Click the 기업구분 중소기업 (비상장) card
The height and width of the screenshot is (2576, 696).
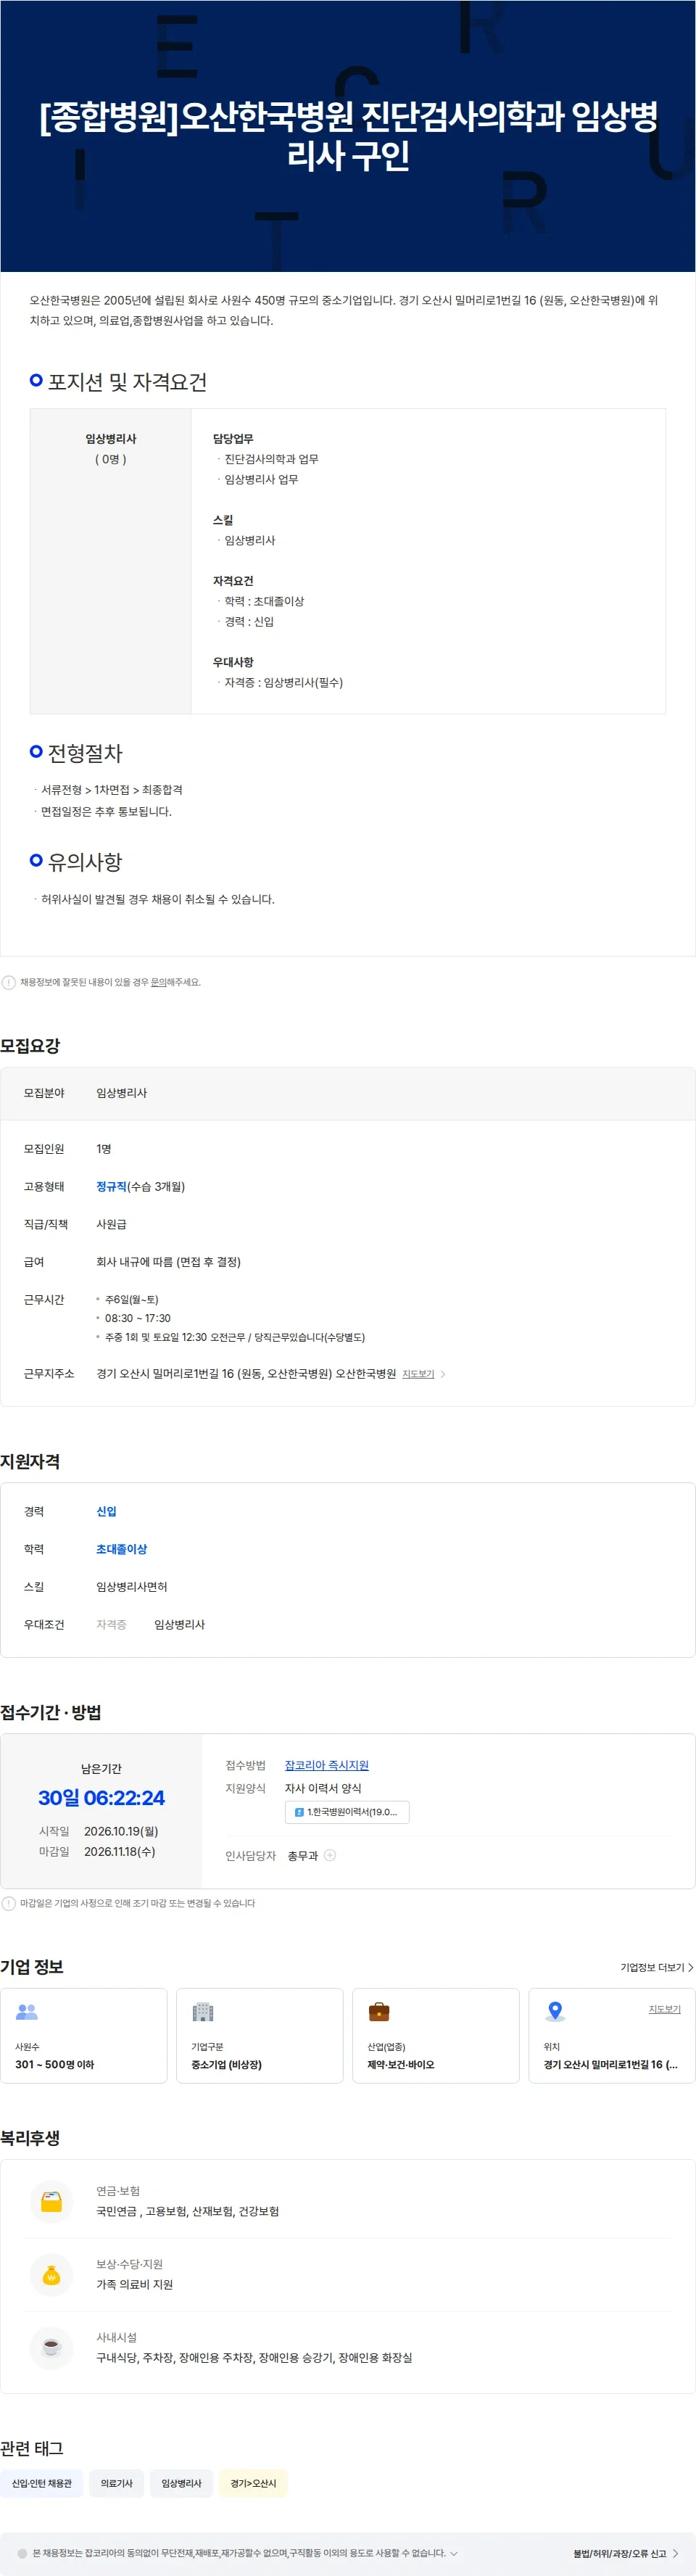click(260, 2035)
